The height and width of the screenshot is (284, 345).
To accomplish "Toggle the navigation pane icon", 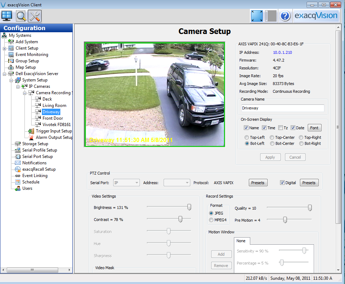I will click(271, 16).
